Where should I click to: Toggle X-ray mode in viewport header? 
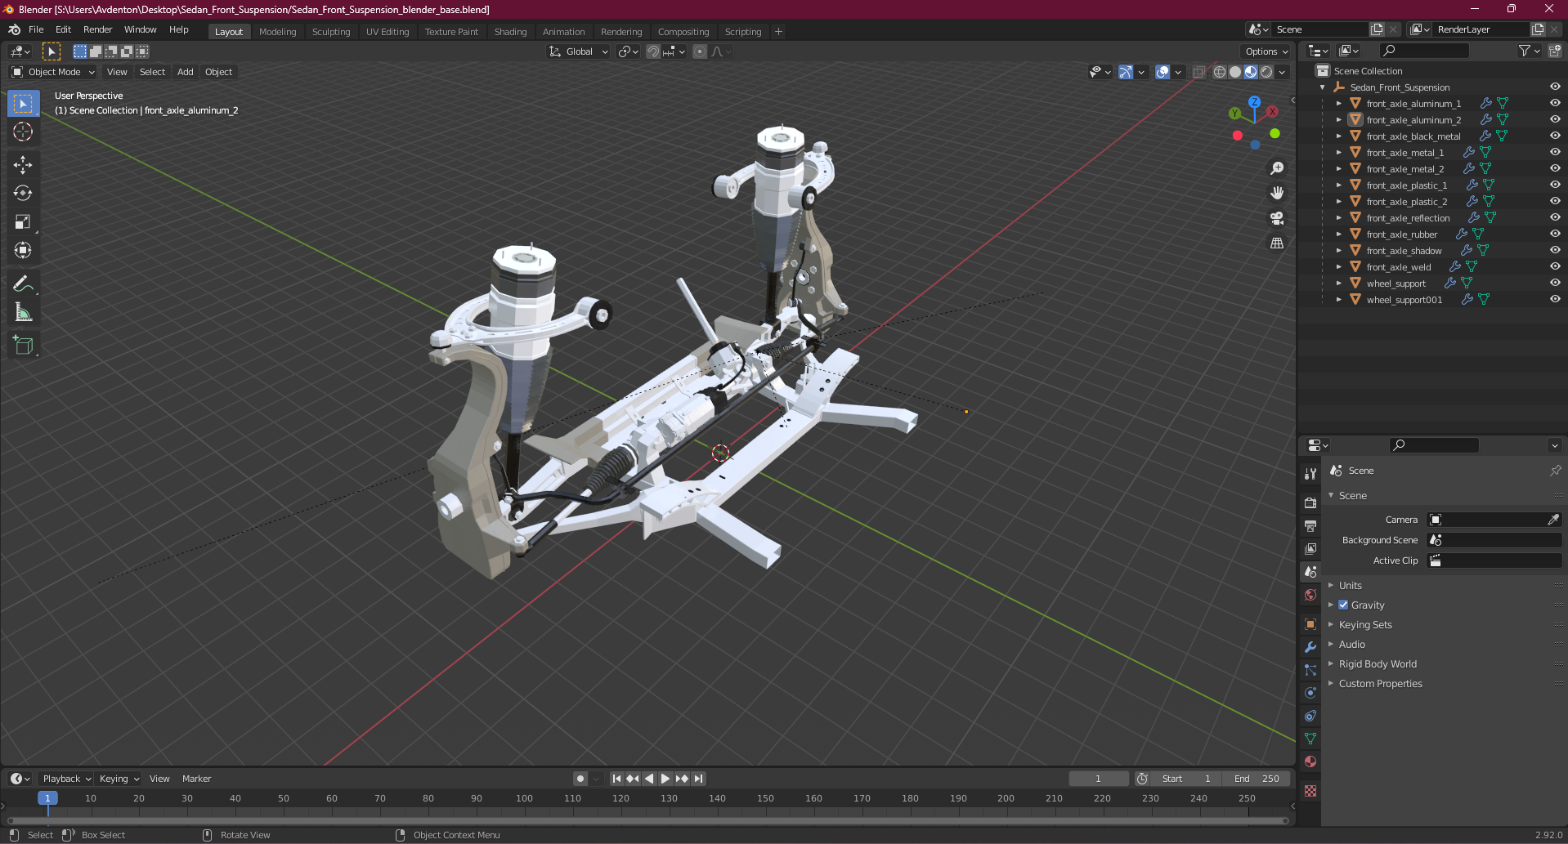(1199, 72)
